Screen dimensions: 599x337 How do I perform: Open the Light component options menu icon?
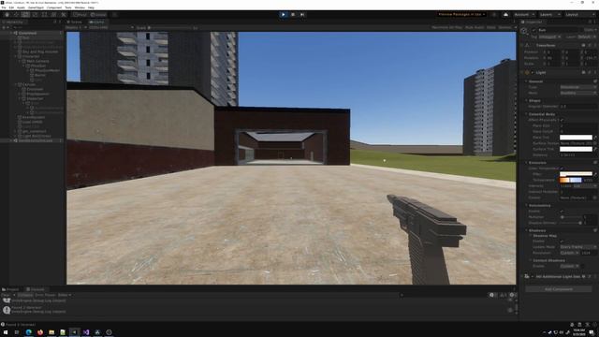pyautogui.click(x=595, y=72)
